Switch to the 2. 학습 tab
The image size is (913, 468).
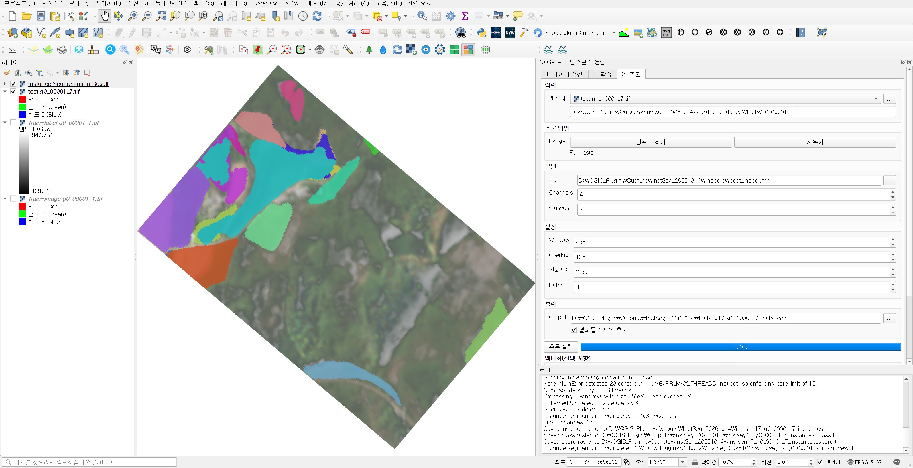602,74
